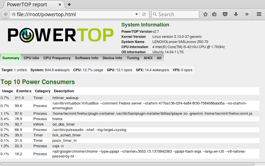Click the System Information heading

[145, 25]
